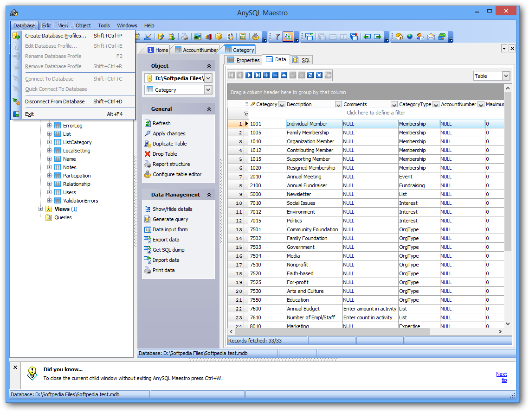Choose Create Database Profiles menu entry

[73, 35]
